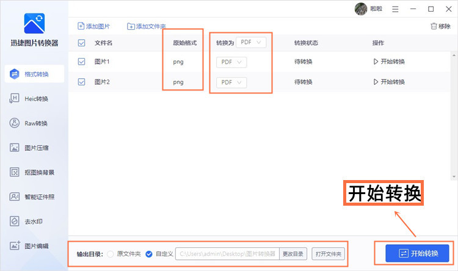
Task: Click the scrollbar down arrow
Action: tap(454, 176)
